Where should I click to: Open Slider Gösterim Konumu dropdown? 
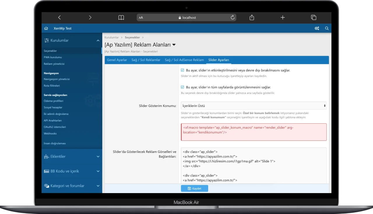pos(254,106)
